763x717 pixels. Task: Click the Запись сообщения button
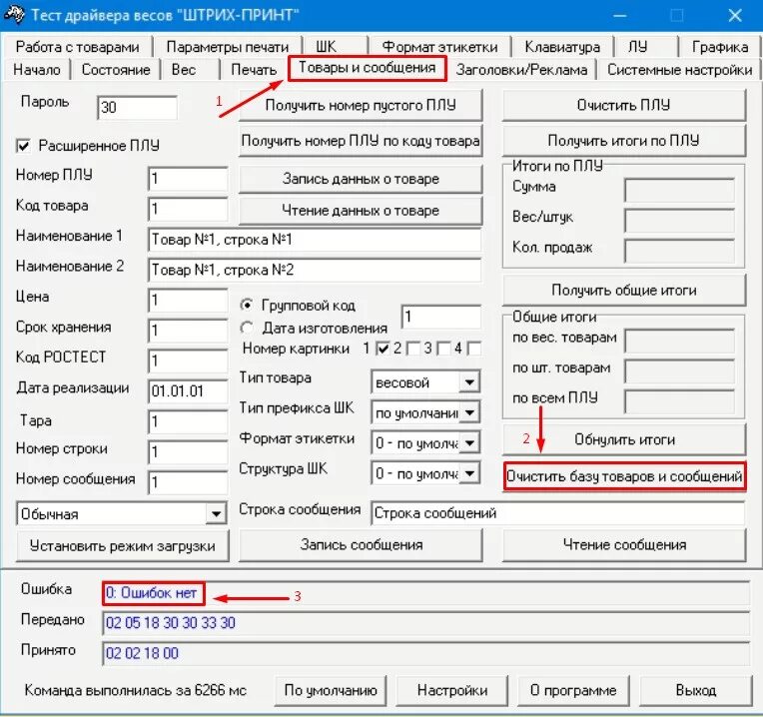click(x=361, y=545)
